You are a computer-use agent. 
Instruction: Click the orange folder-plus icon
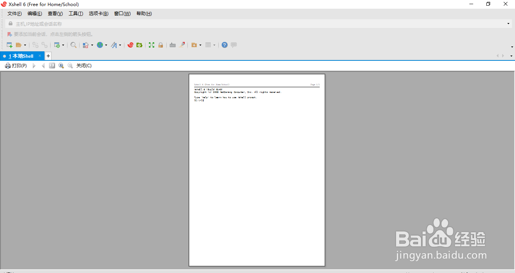pos(194,45)
